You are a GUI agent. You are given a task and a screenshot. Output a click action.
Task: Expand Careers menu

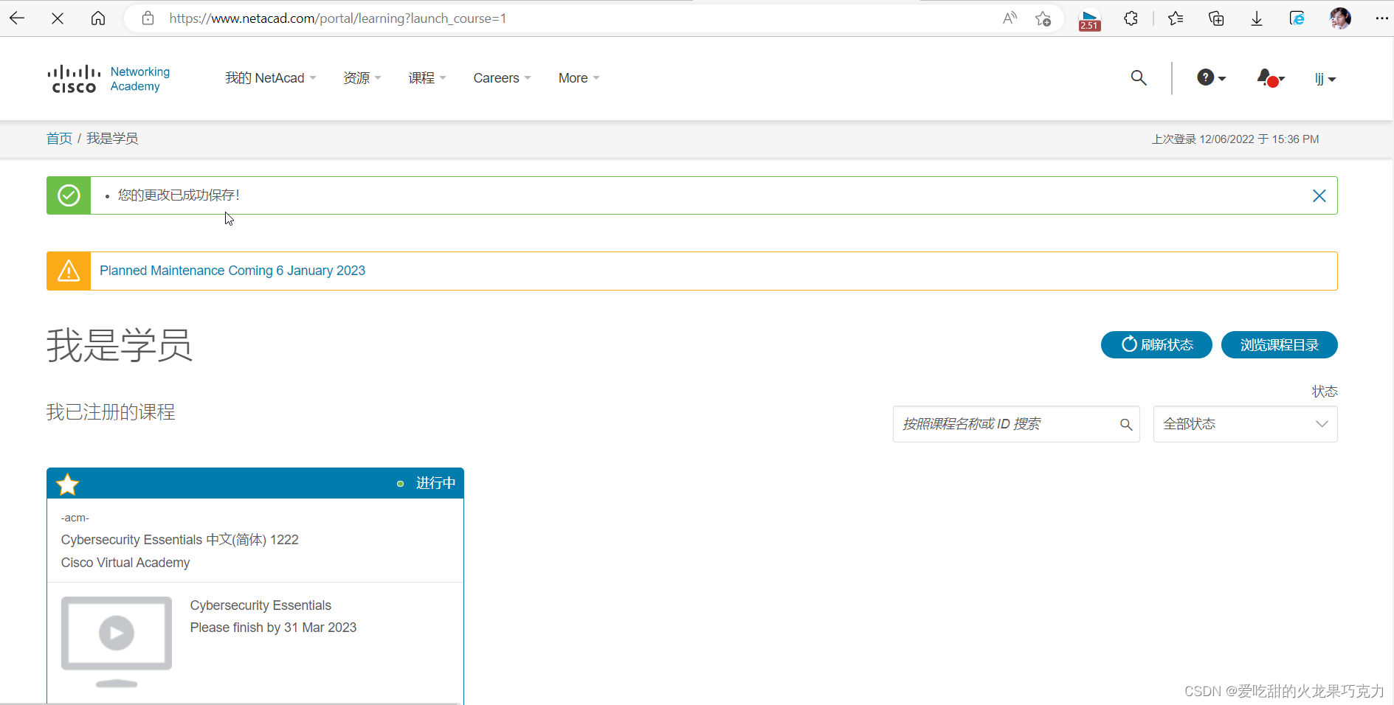pos(502,78)
